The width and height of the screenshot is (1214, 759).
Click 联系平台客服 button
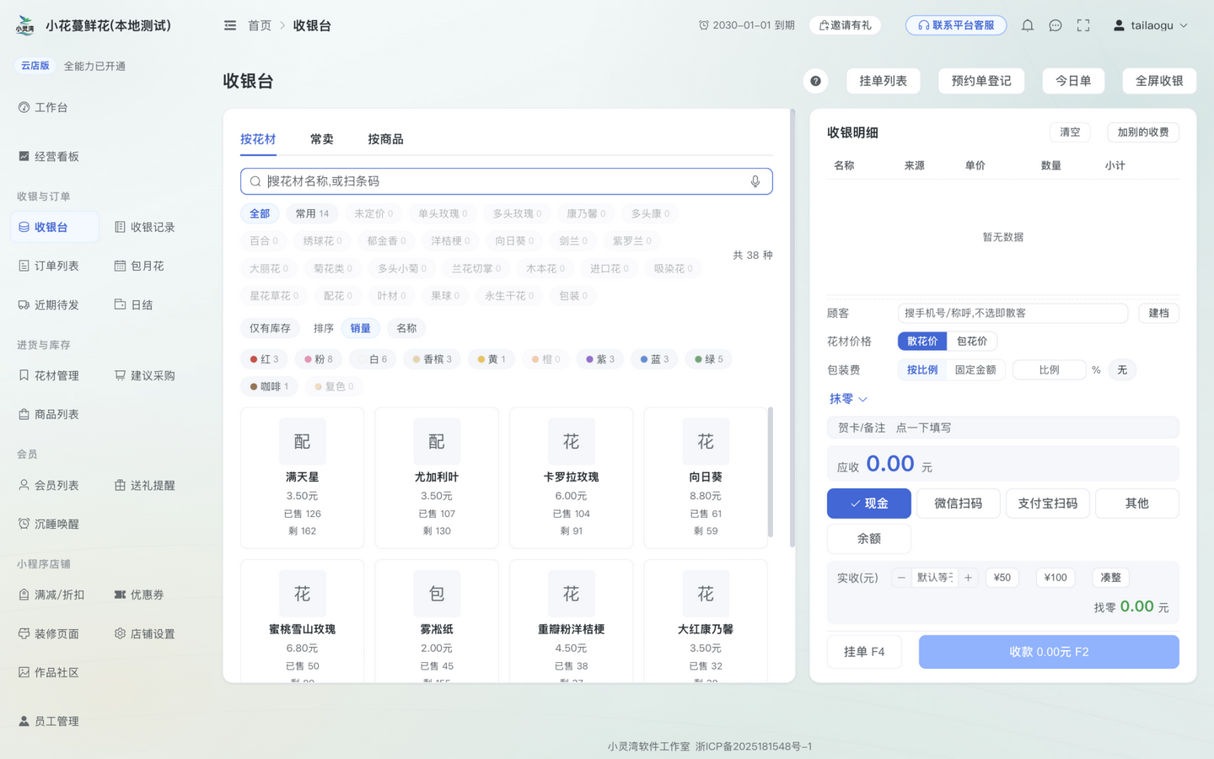[956, 25]
